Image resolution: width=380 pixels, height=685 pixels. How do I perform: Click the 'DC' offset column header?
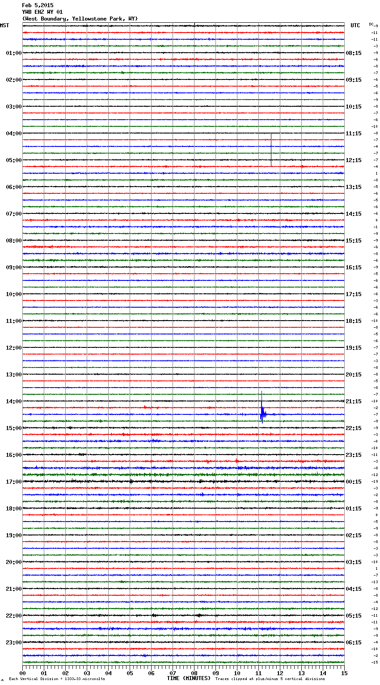(371, 24)
